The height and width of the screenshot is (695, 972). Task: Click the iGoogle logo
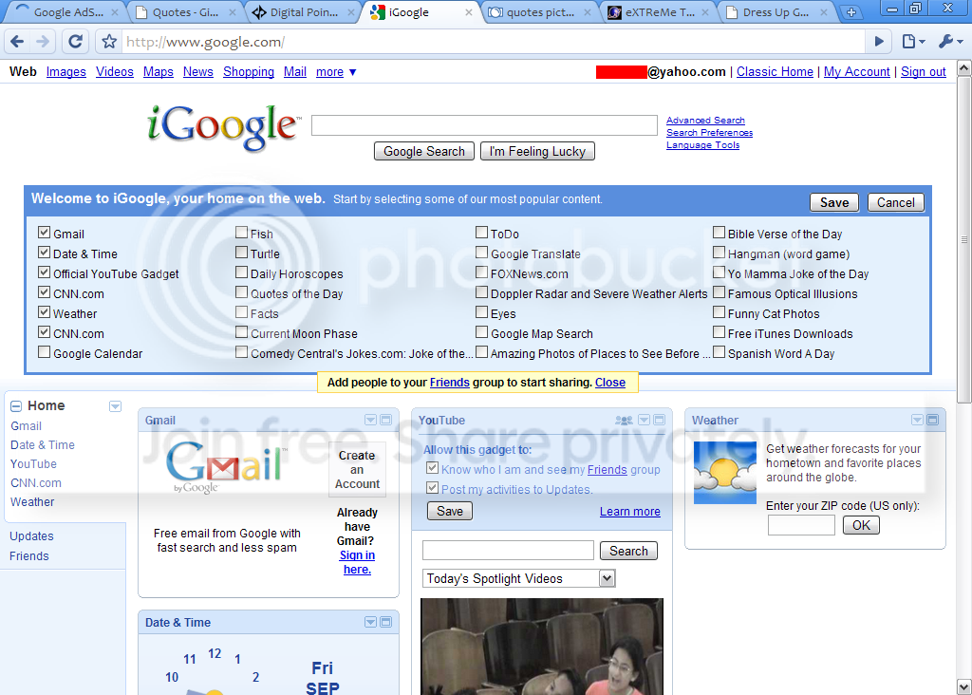[223, 127]
